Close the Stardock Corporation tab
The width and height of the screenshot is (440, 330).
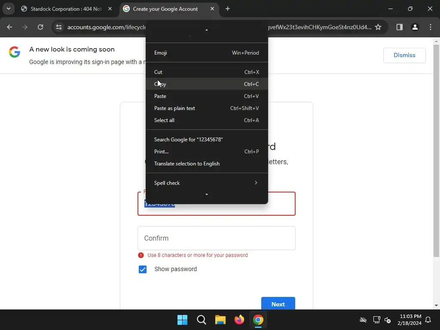(x=110, y=9)
